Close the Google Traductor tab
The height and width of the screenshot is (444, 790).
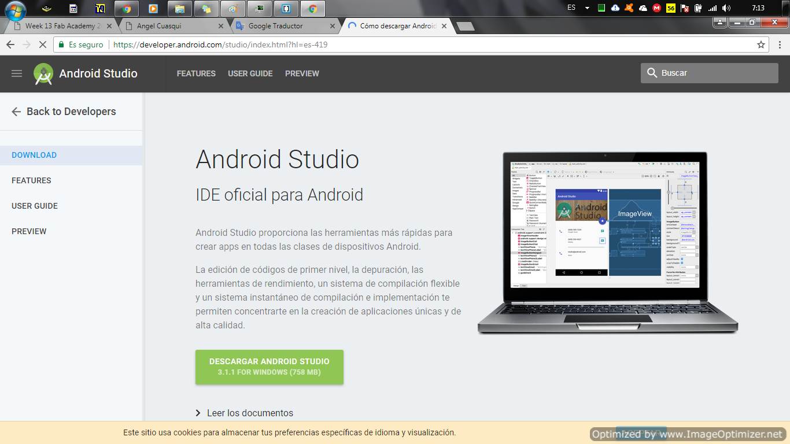[x=333, y=26]
